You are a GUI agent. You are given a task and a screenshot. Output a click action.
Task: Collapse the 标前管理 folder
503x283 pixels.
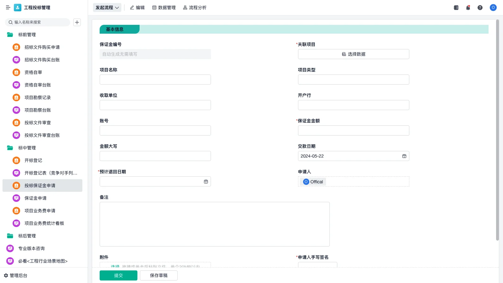[26, 35]
